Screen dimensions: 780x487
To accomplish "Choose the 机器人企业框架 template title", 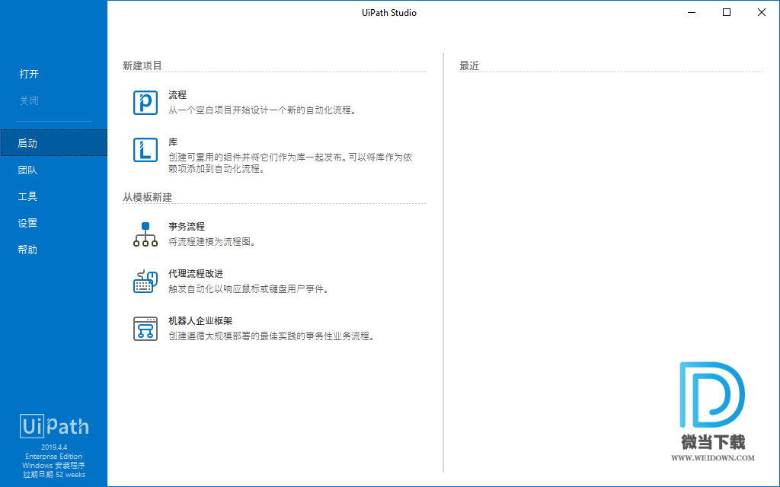I will coord(200,321).
